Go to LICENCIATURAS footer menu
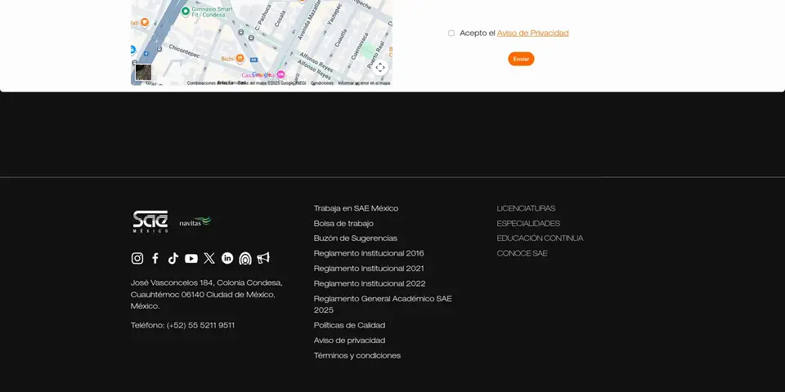 click(x=526, y=208)
